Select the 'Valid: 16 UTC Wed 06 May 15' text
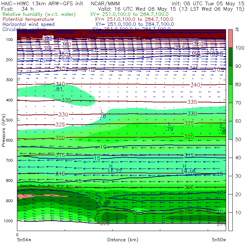 (x=137, y=9)
